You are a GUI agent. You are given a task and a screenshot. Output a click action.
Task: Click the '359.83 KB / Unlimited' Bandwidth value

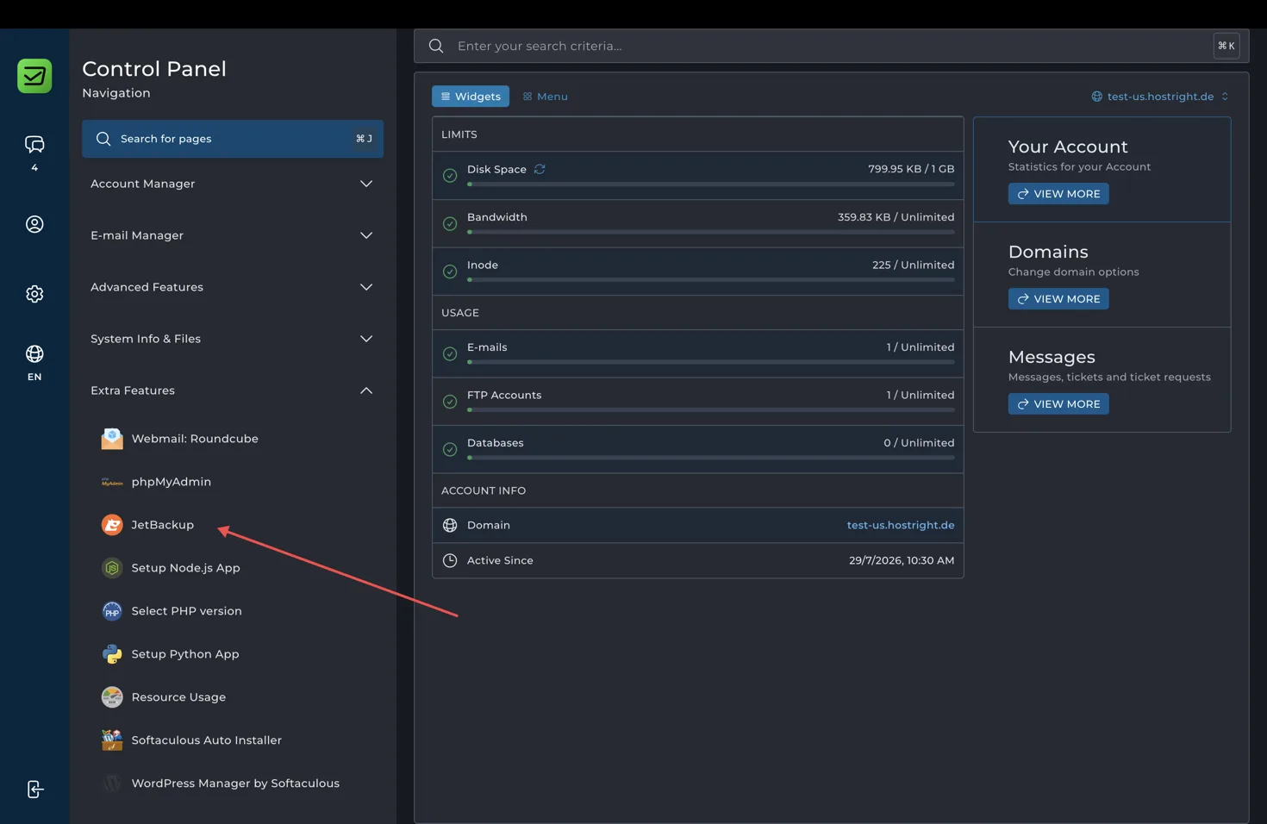[x=896, y=217]
